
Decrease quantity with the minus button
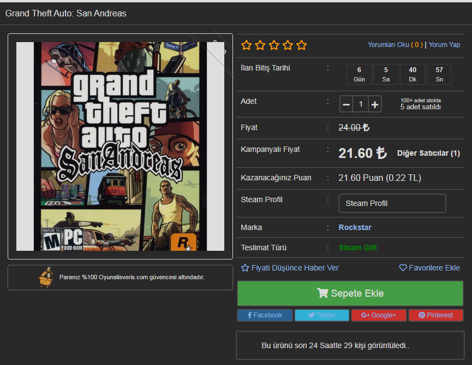[x=346, y=104]
